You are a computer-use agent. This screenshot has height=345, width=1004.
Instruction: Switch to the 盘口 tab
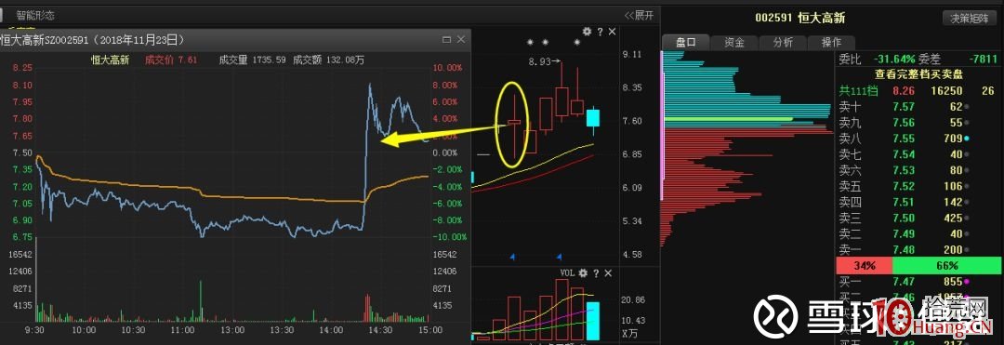tap(686, 43)
